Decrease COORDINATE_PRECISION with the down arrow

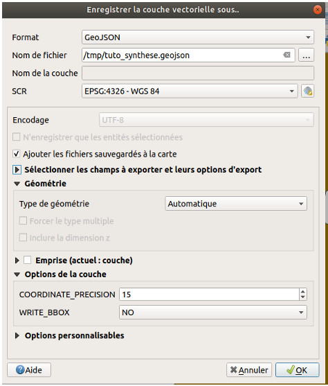(x=303, y=297)
